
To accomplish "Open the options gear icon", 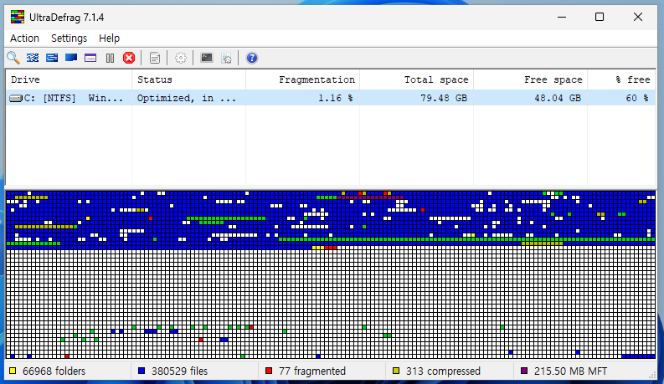I will coord(181,58).
